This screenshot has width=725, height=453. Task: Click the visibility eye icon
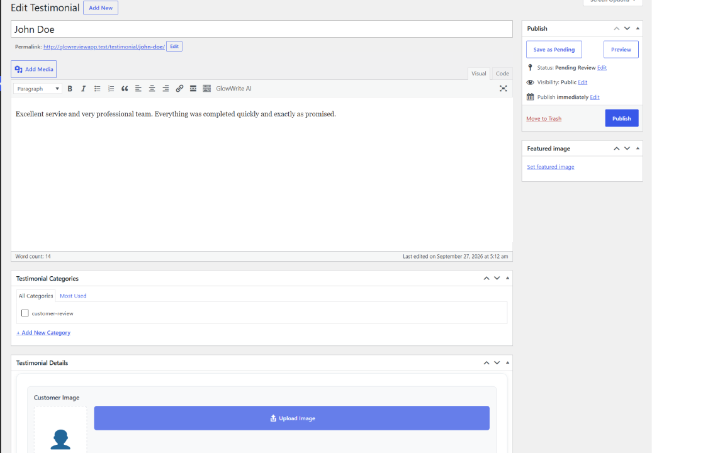(531, 82)
